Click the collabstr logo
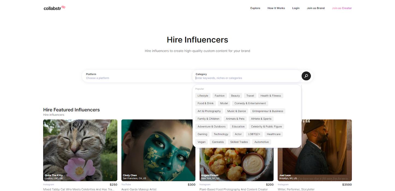 [x=54, y=8]
